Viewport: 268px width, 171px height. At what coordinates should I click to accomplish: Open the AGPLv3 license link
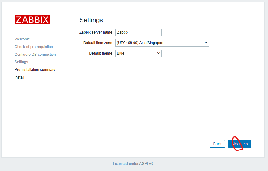click(146, 164)
